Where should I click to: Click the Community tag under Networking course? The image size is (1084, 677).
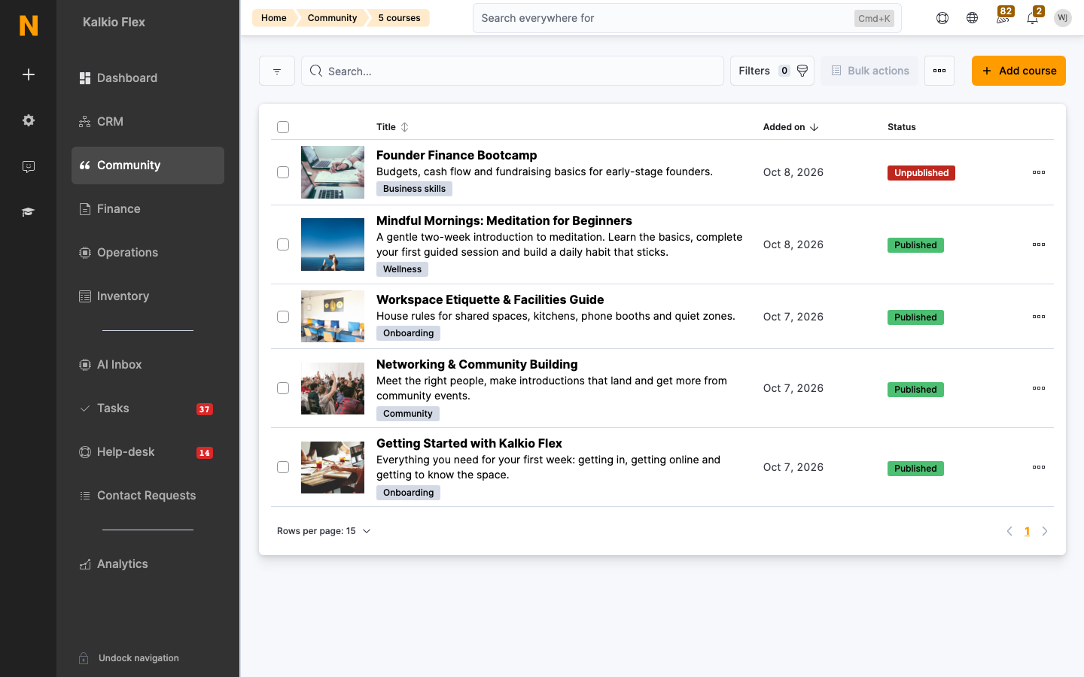pyautogui.click(x=407, y=414)
